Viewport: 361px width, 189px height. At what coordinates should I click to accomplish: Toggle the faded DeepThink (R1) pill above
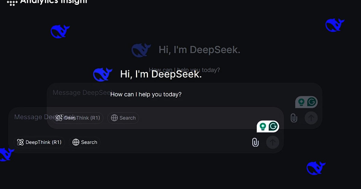78,118
